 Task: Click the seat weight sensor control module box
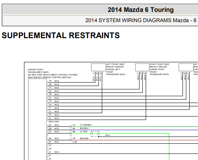[x=37, y=119]
